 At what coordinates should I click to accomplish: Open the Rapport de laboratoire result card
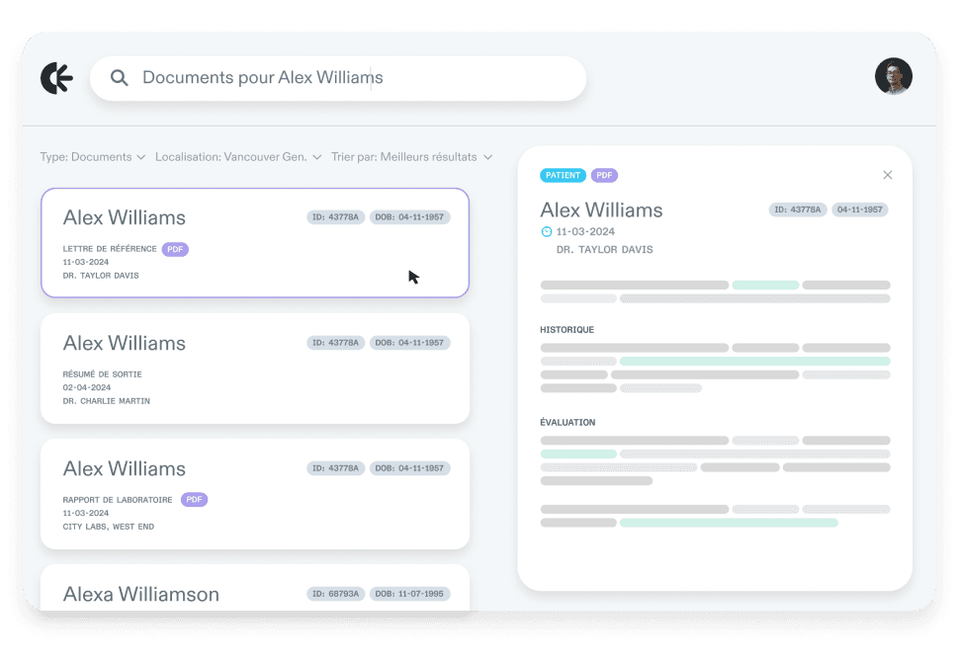pyautogui.click(x=255, y=494)
